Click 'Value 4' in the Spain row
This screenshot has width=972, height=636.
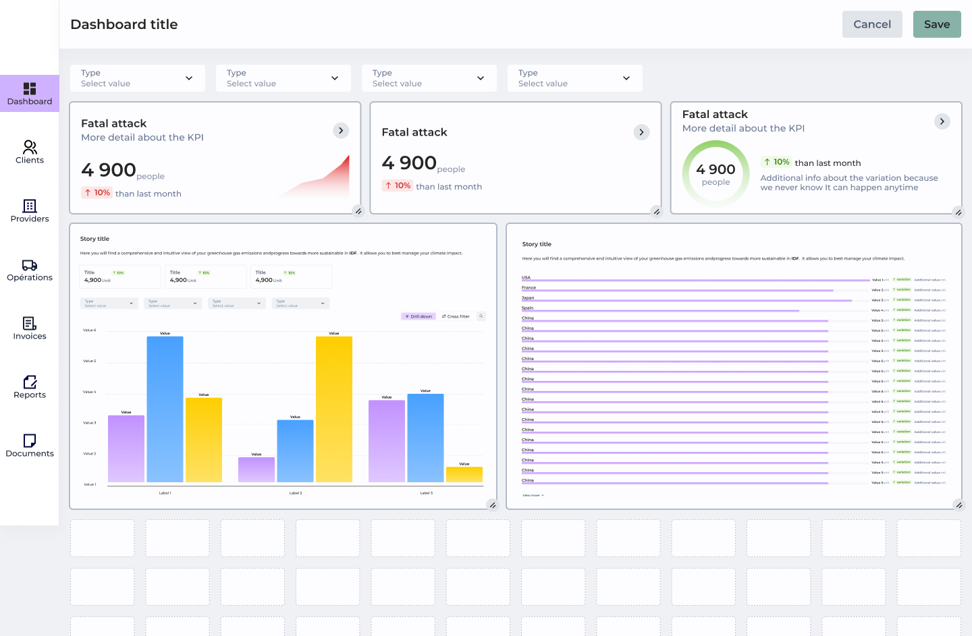tap(877, 310)
